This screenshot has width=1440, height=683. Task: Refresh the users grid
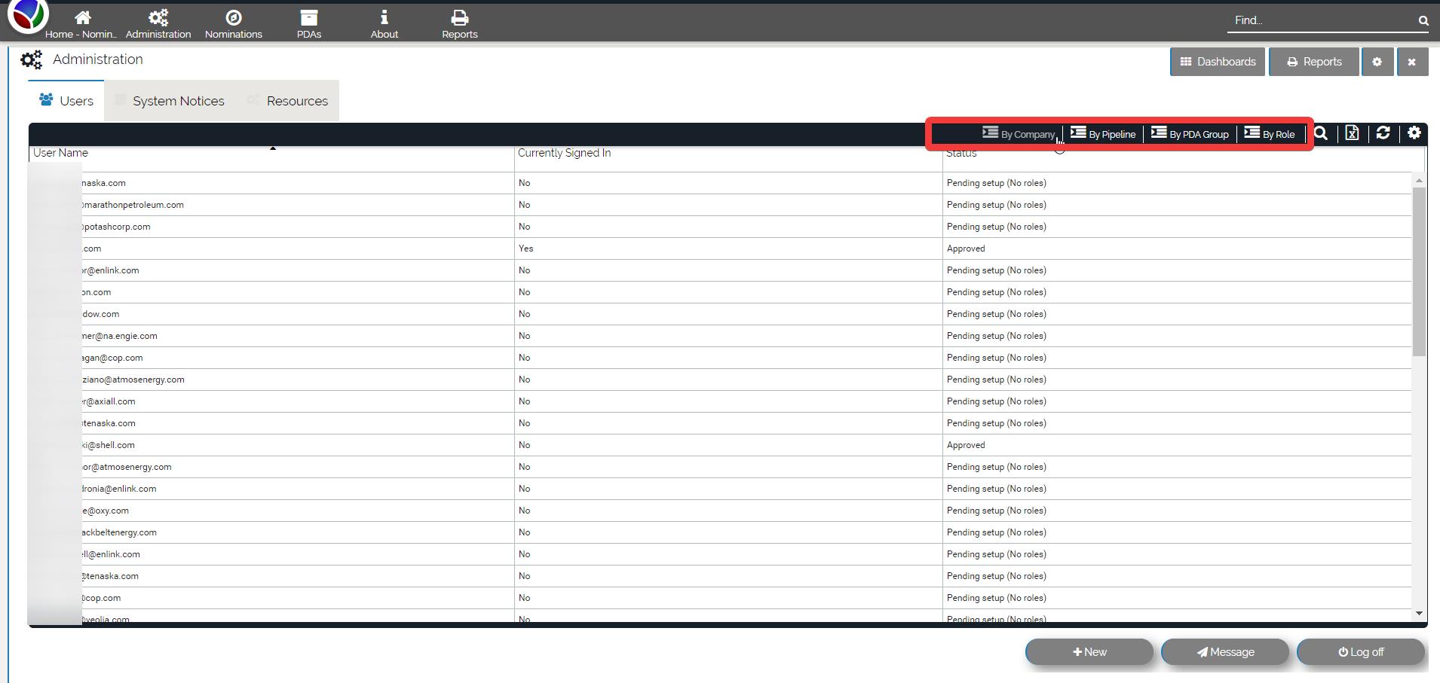point(1383,133)
